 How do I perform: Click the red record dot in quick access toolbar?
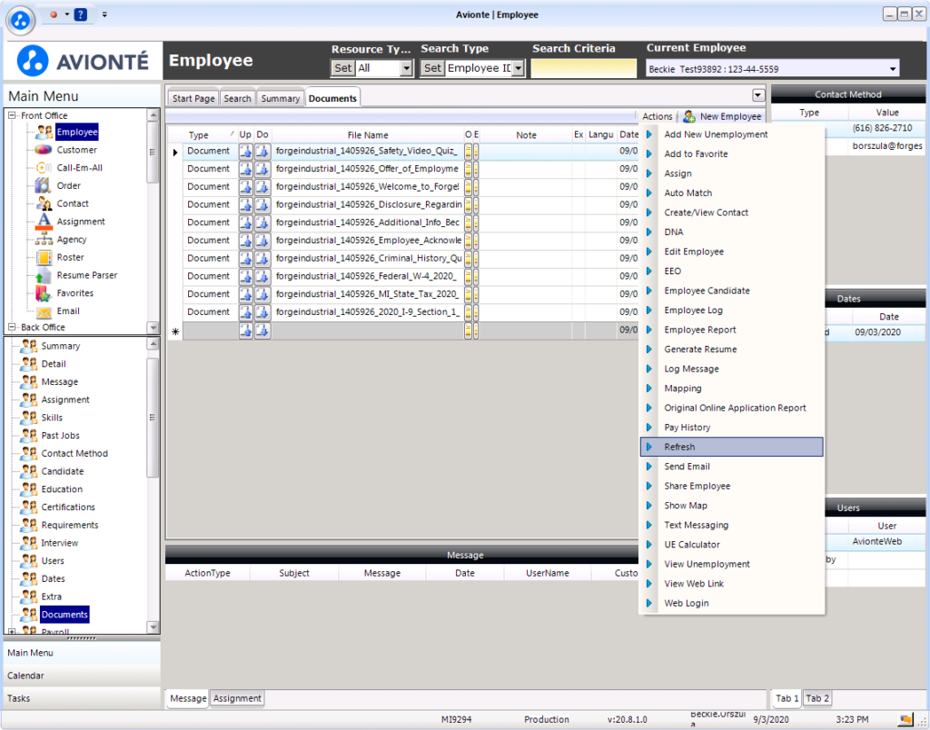pos(54,15)
